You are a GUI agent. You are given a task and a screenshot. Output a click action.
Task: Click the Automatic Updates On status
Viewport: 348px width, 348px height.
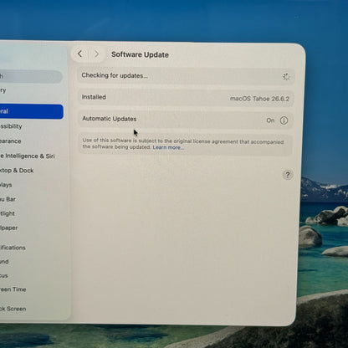click(x=270, y=120)
